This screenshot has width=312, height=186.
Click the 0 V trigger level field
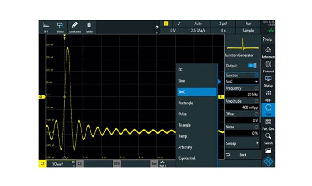172,31
